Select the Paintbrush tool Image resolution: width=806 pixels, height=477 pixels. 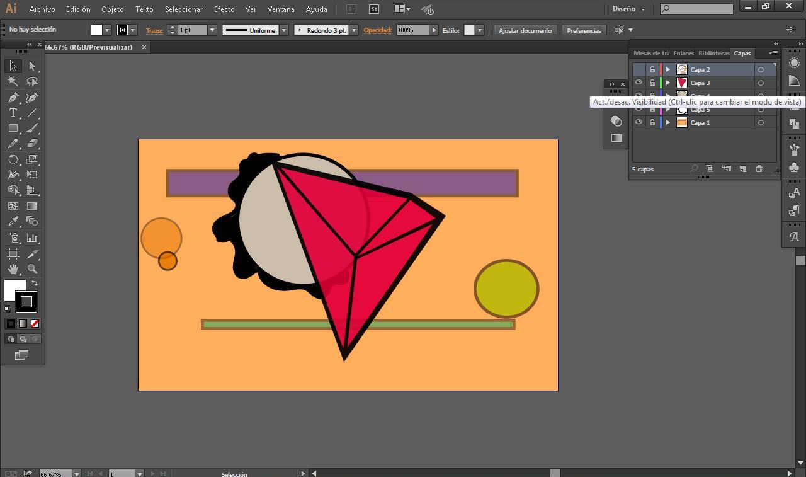pyautogui.click(x=32, y=128)
